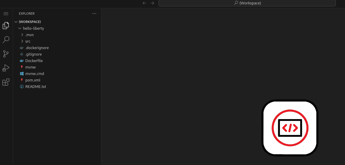Open the Source Control view icon
This screenshot has height=165, width=345.
6,54
